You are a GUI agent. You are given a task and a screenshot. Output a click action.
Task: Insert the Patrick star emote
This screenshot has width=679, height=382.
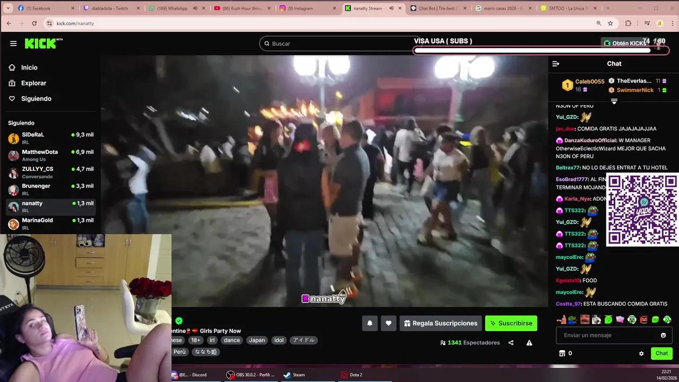561,319
